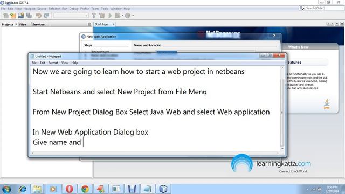Click the Undo arrow in NetBeans toolbar

click(x=39, y=16)
